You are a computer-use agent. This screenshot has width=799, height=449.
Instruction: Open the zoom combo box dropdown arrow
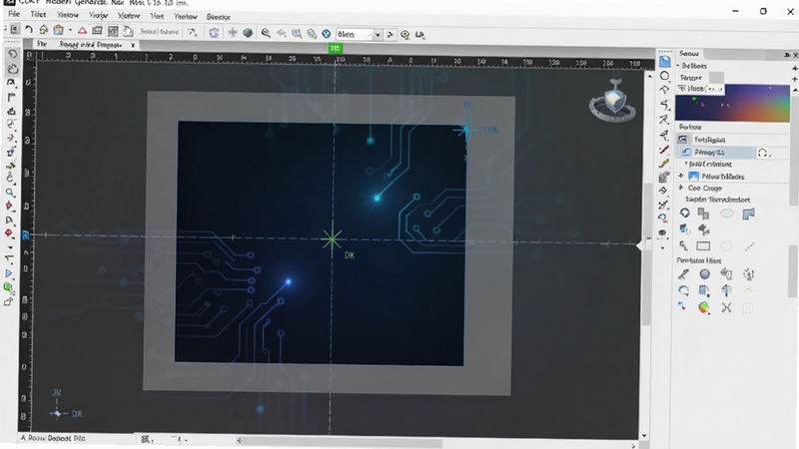(x=378, y=35)
